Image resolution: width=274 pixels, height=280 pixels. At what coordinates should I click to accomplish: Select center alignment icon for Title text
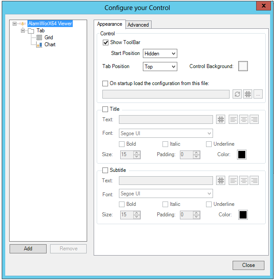coord(244,120)
